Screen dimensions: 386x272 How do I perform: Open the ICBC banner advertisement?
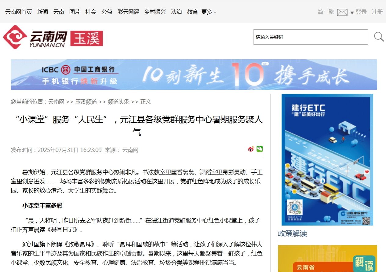click(x=194, y=75)
